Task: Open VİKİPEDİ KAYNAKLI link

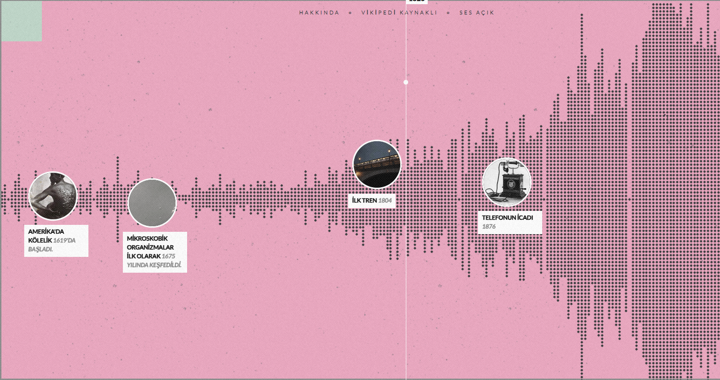Action: tap(399, 13)
